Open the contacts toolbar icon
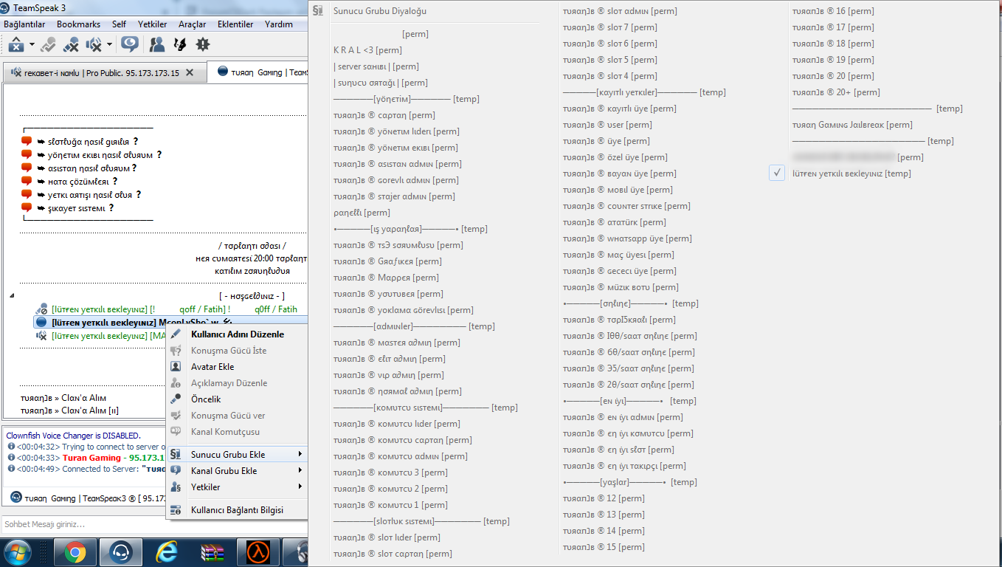Image resolution: width=1002 pixels, height=567 pixels. pos(157,45)
